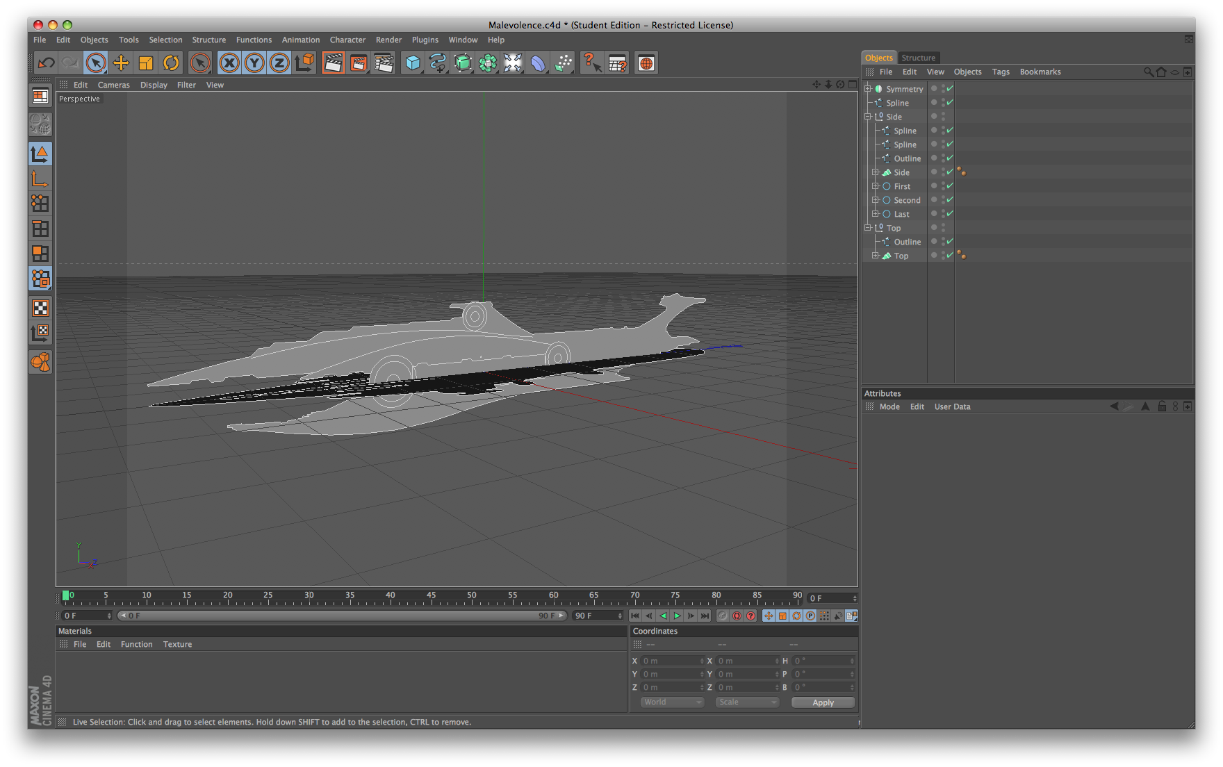Render the active view clapperboard
This screenshot has height=767, width=1223.
tap(334, 63)
